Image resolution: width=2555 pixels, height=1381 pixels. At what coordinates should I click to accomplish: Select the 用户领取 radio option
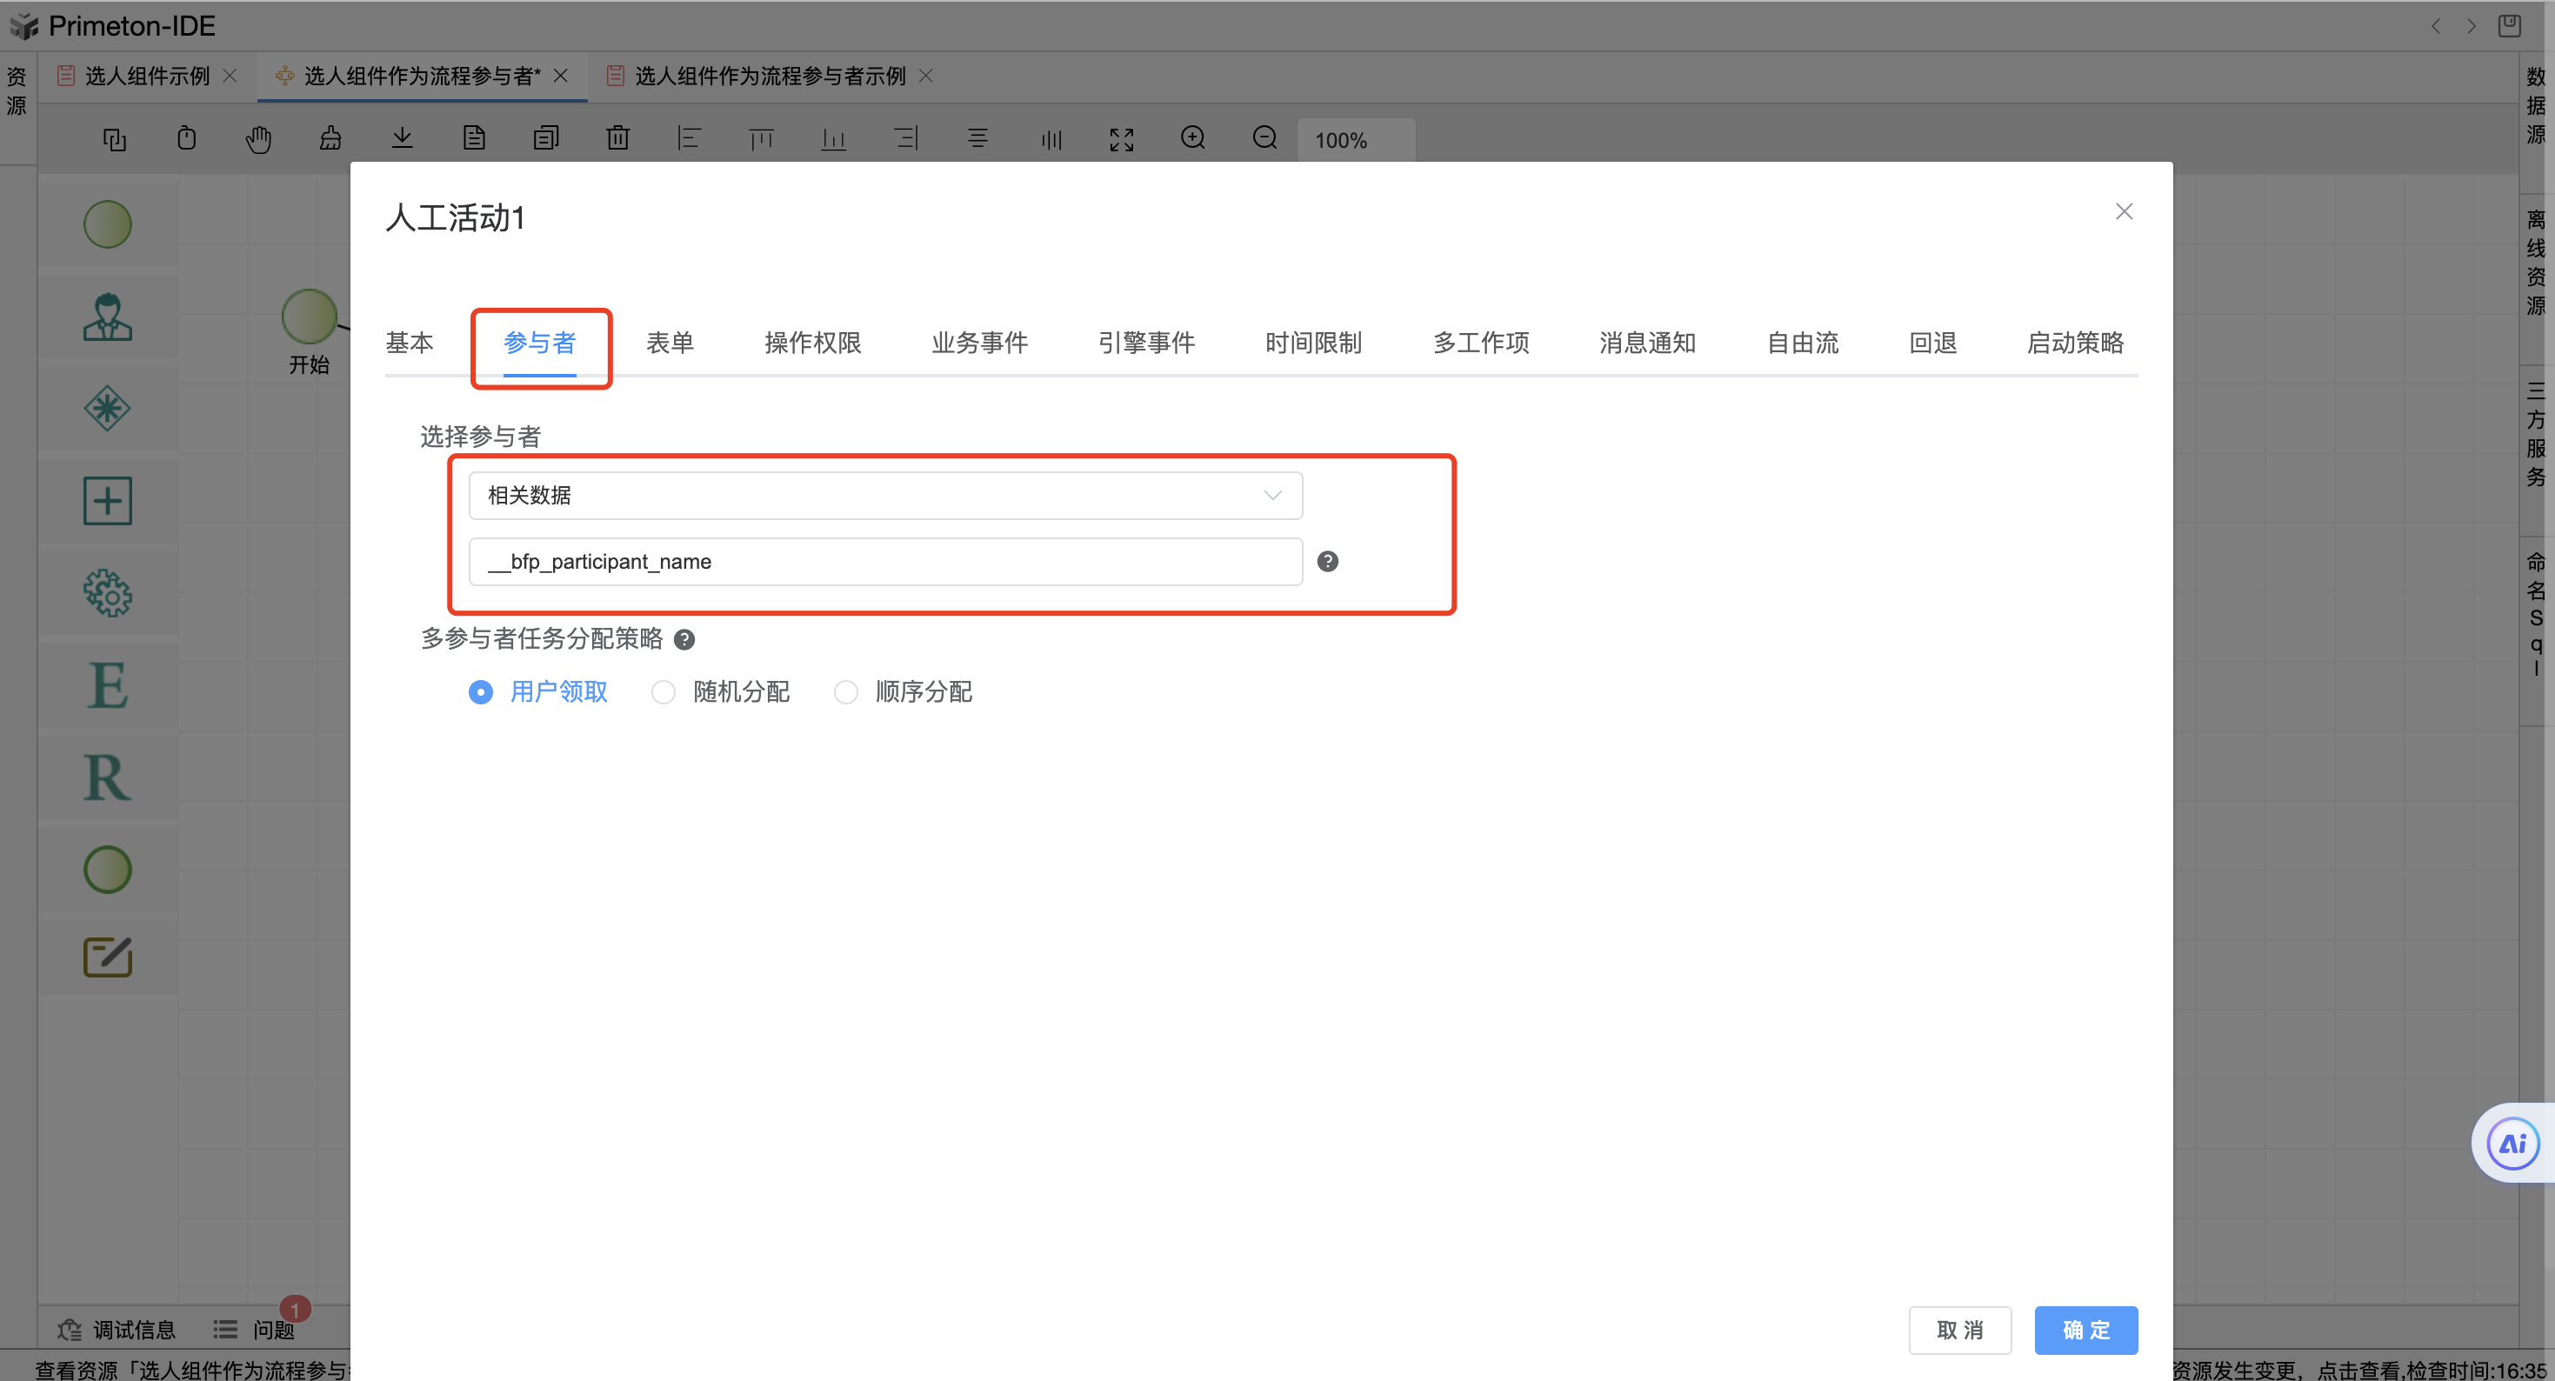[x=481, y=691]
